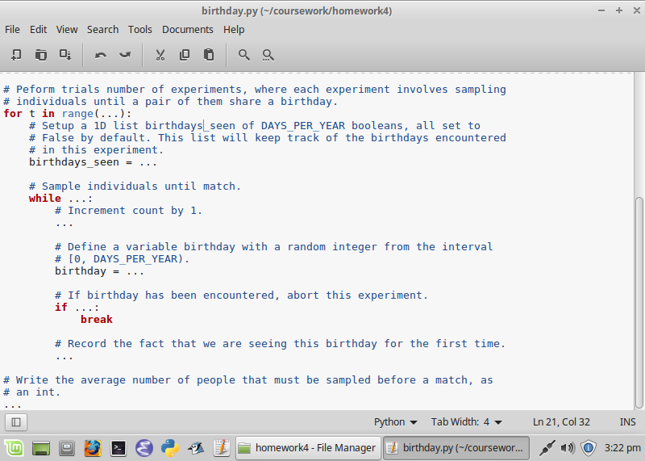Redo the last undone edit

click(125, 55)
